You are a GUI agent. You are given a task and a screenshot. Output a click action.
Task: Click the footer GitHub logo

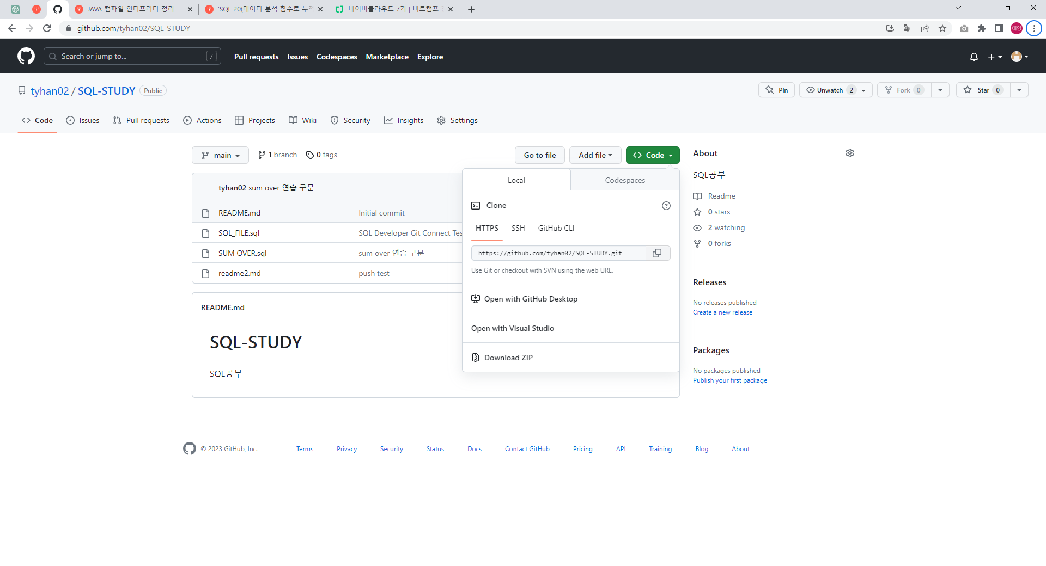190,448
